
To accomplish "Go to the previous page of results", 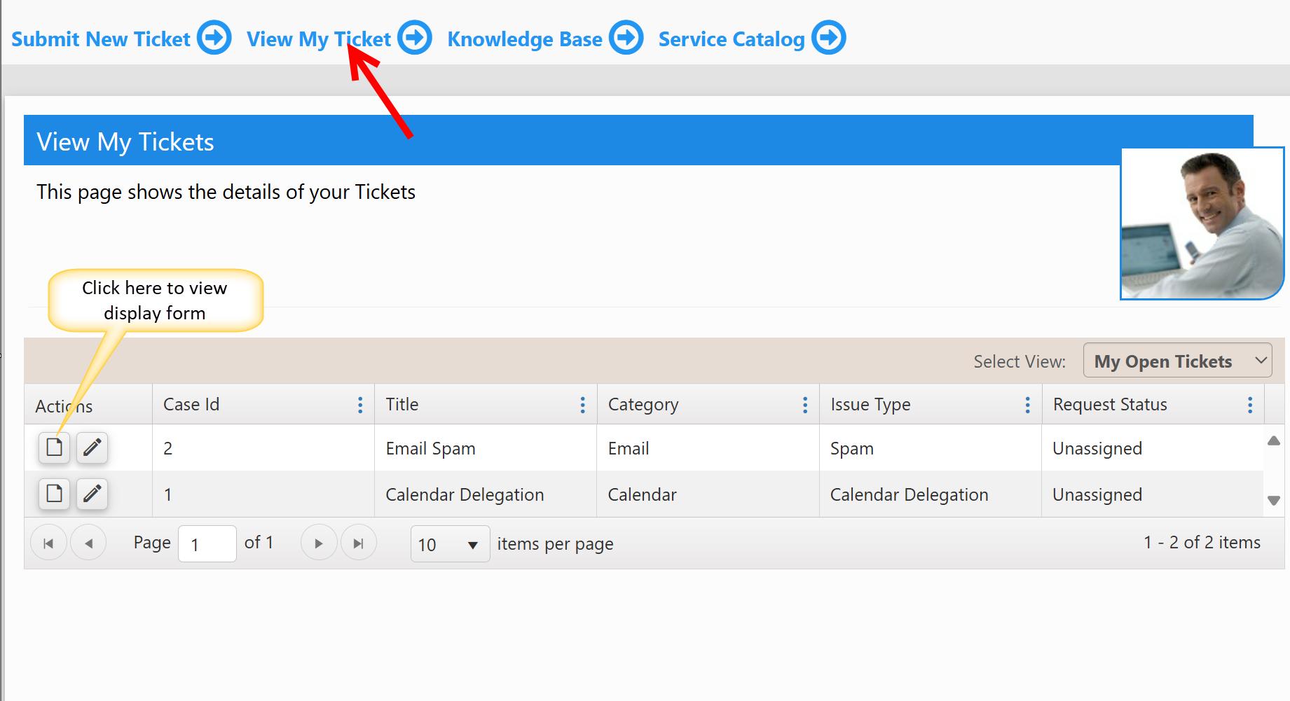I will click(89, 543).
